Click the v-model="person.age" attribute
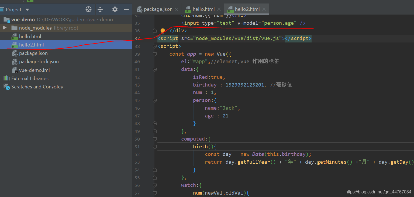 tap(267, 23)
